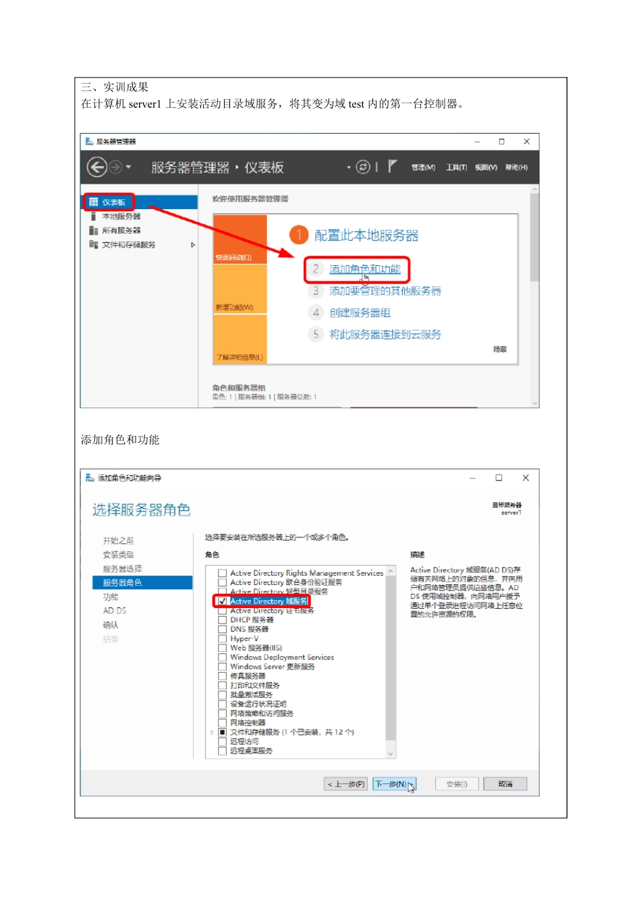The height and width of the screenshot is (907, 641).
Task: Check 网络控制器 role checkbox
Action: point(222,723)
